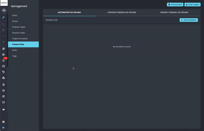
Task: Open the list icon in sidebar
Action: click(4, 66)
